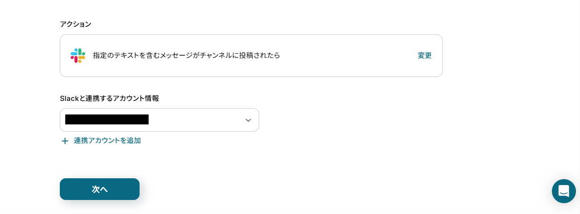Viewport: 580px width, 214px height.
Task: Click the chevron arrow in account selector
Action: [x=248, y=120]
